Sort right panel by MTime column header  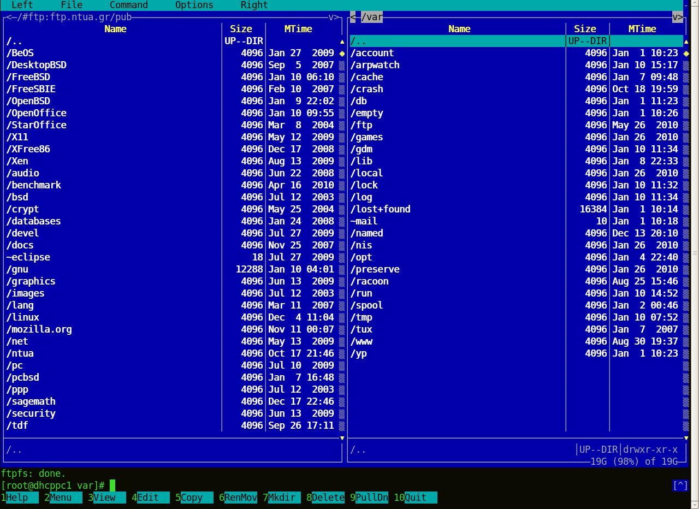(x=642, y=29)
